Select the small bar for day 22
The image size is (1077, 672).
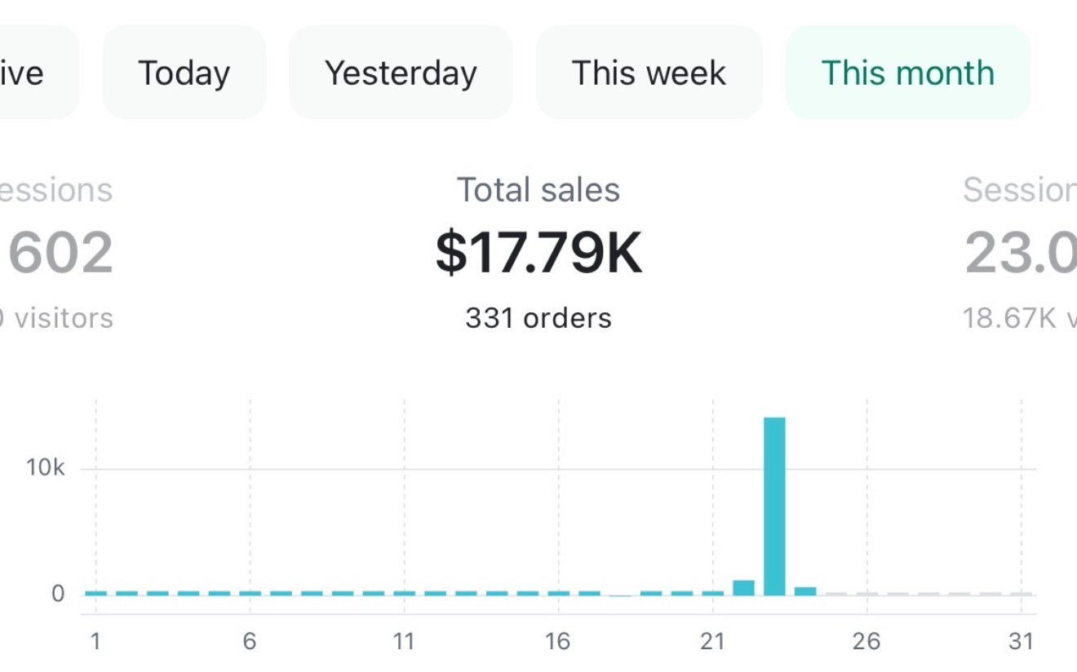[x=743, y=587]
